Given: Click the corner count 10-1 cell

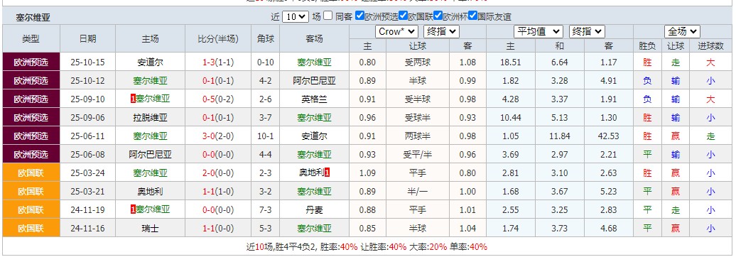Looking at the screenshot, I should point(265,136).
